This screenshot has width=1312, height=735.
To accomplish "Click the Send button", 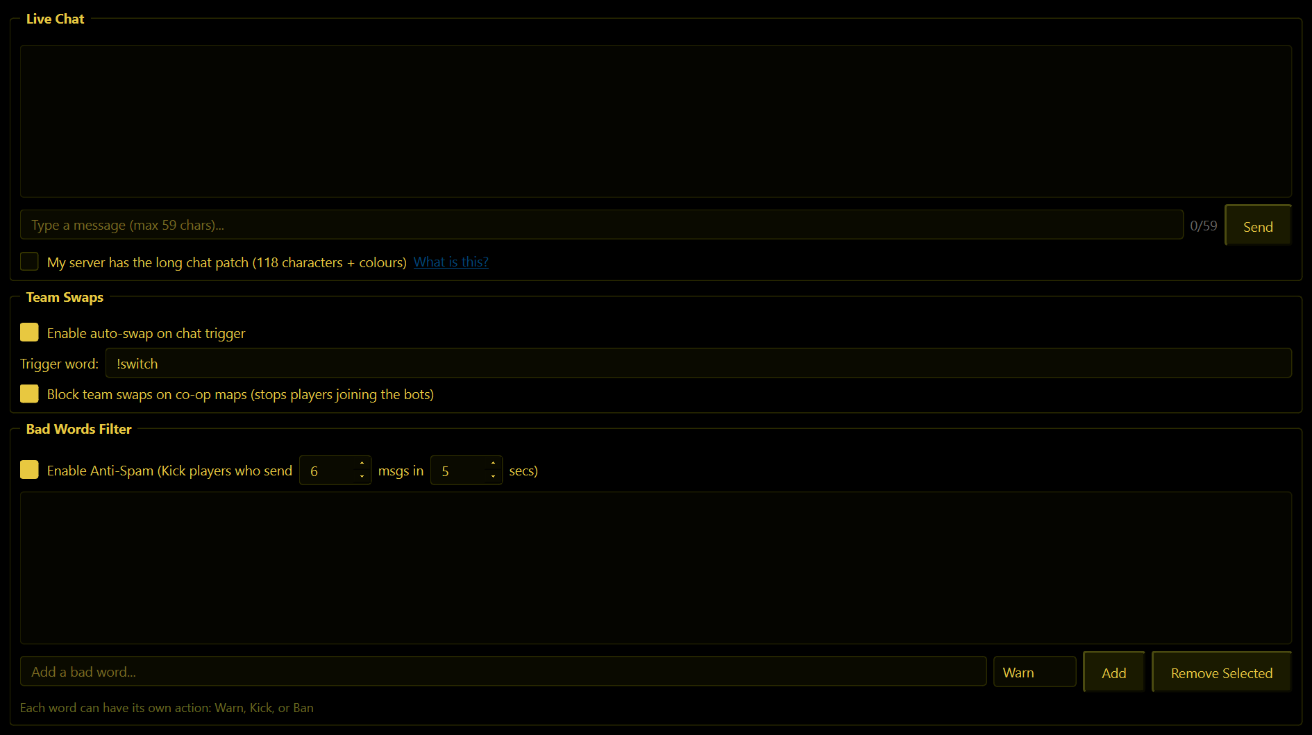I will coord(1258,226).
